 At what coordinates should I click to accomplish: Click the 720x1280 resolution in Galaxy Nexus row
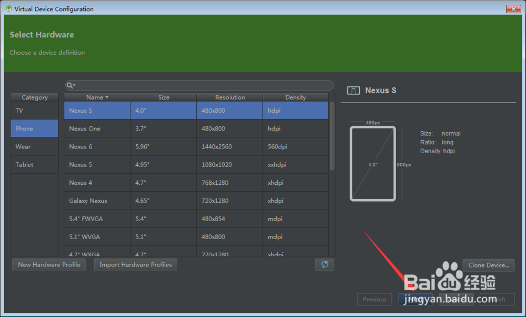[x=230, y=201]
